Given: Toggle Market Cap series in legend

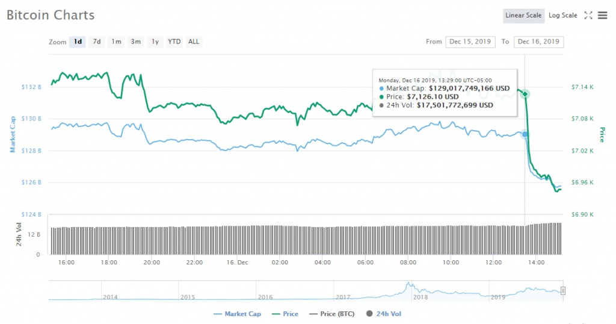Looking at the screenshot, I should (x=237, y=314).
